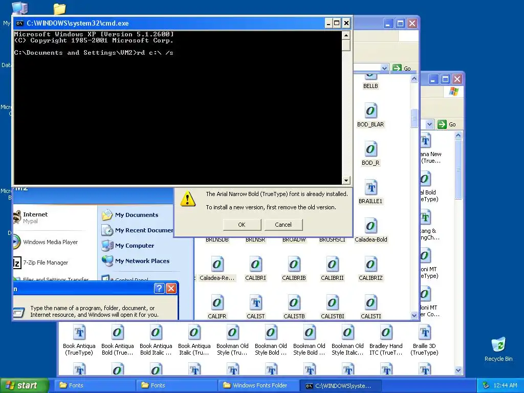Select the BOD_BLAR font icon
The width and height of the screenshot is (524, 393).
(x=370, y=111)
